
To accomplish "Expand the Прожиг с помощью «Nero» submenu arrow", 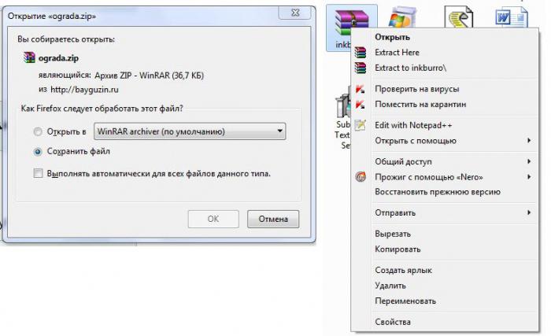I will [529, 177].
